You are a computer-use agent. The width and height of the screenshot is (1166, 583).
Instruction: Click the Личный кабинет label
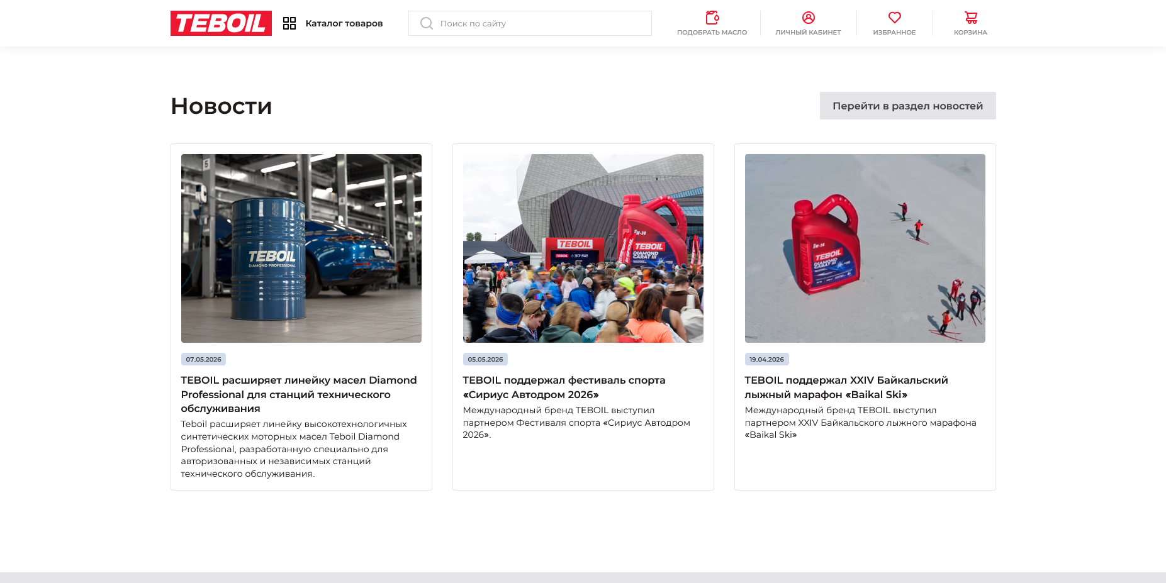click(809, 32)
